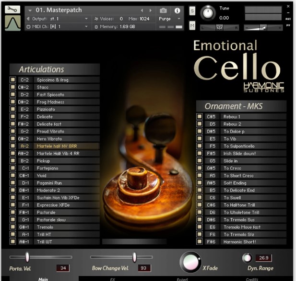
Task: Click the Bow Change Vel. slider handle
Action: click(x=135, y=257)
